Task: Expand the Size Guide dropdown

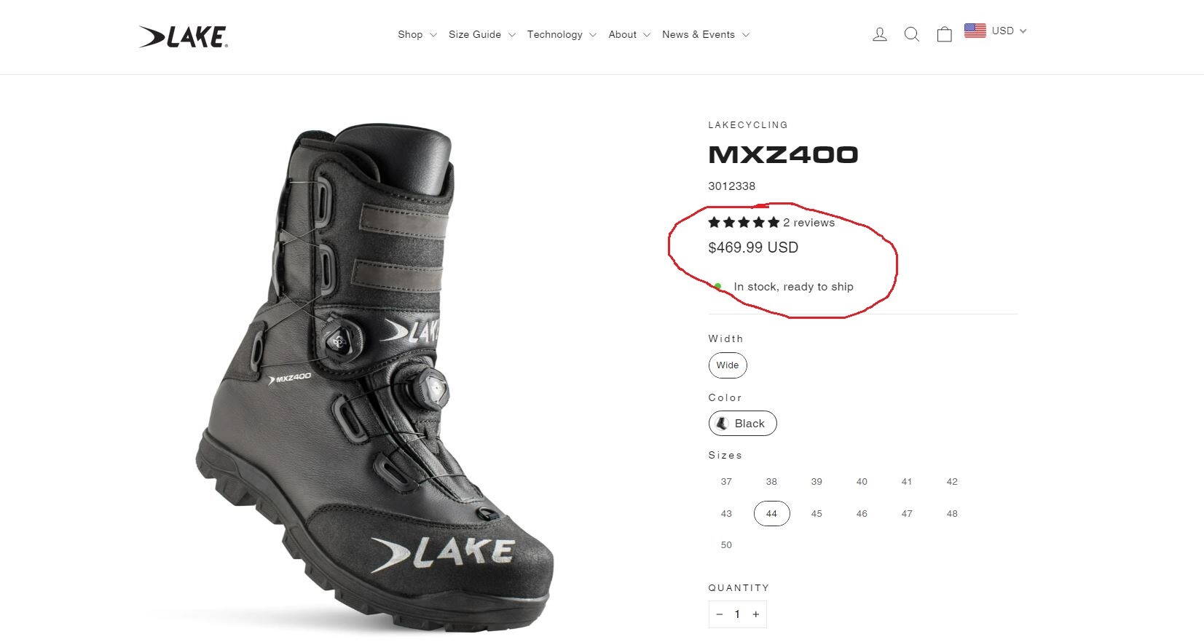Action: [481, 34]
